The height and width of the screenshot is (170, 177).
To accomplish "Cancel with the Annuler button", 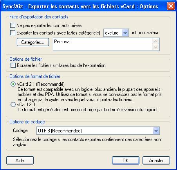I will pyautogui.click(x=156, y=161).
